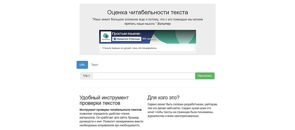Click the Для кого это? heading
The image size is (295, 130).
pyautogui.click(x=163, y=98)
